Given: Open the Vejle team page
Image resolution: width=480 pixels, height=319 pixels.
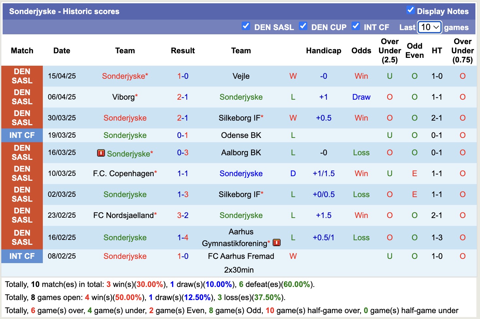Looking at the screenshot, I should 241,76.
